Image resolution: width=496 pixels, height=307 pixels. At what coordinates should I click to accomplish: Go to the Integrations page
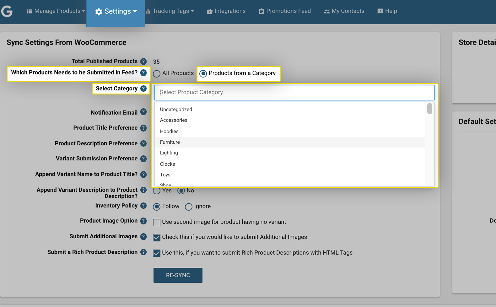coord(230,11)
